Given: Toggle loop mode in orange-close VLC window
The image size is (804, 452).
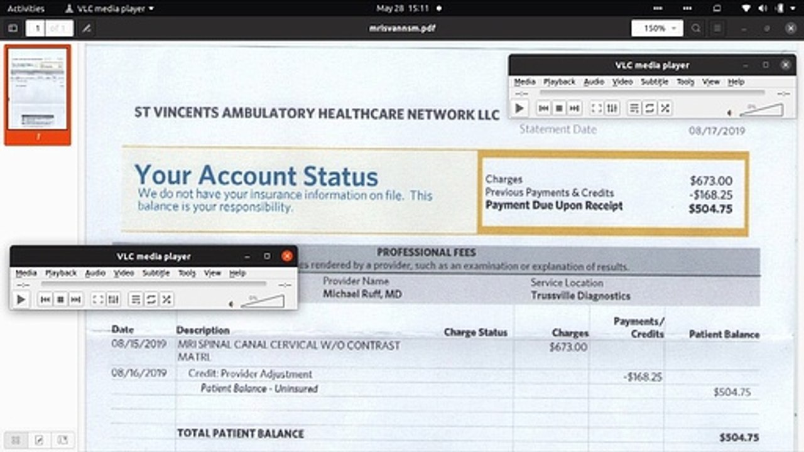Looking at the screenshot, I should [x=151, y=299].
